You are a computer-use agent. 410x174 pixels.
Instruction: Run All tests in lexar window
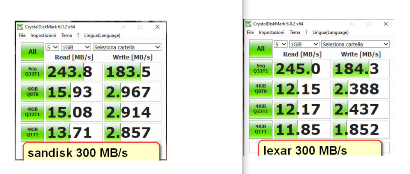(261, 49)
